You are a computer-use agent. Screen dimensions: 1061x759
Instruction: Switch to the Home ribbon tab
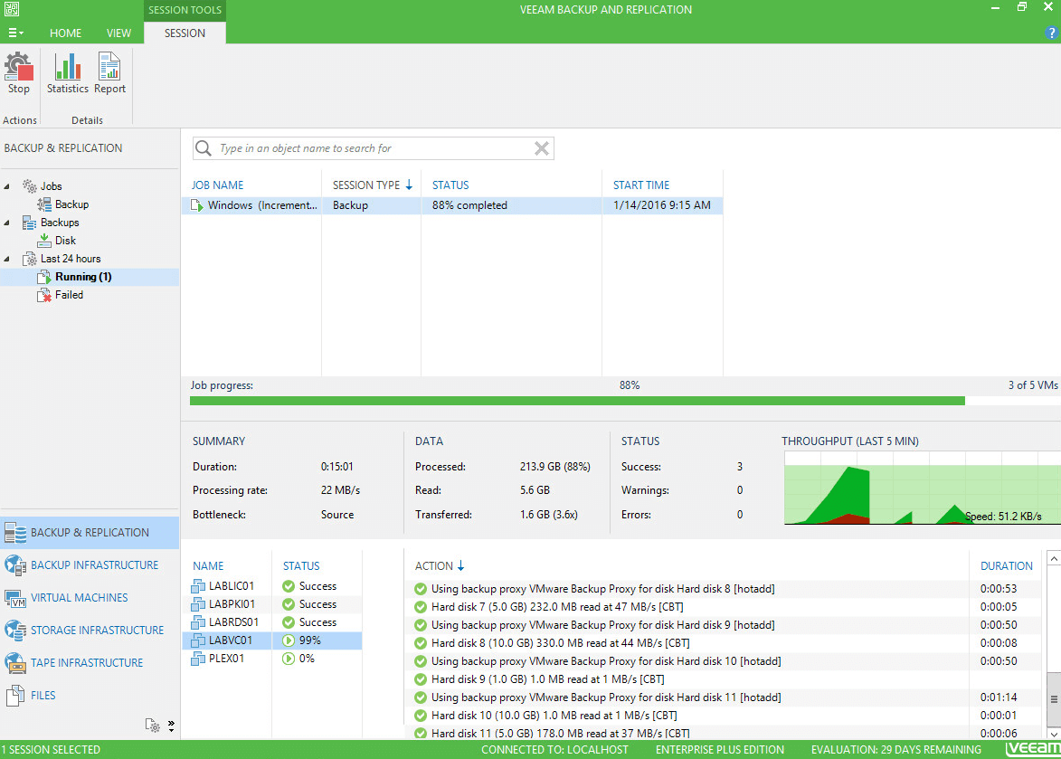(x=65, y=33)
